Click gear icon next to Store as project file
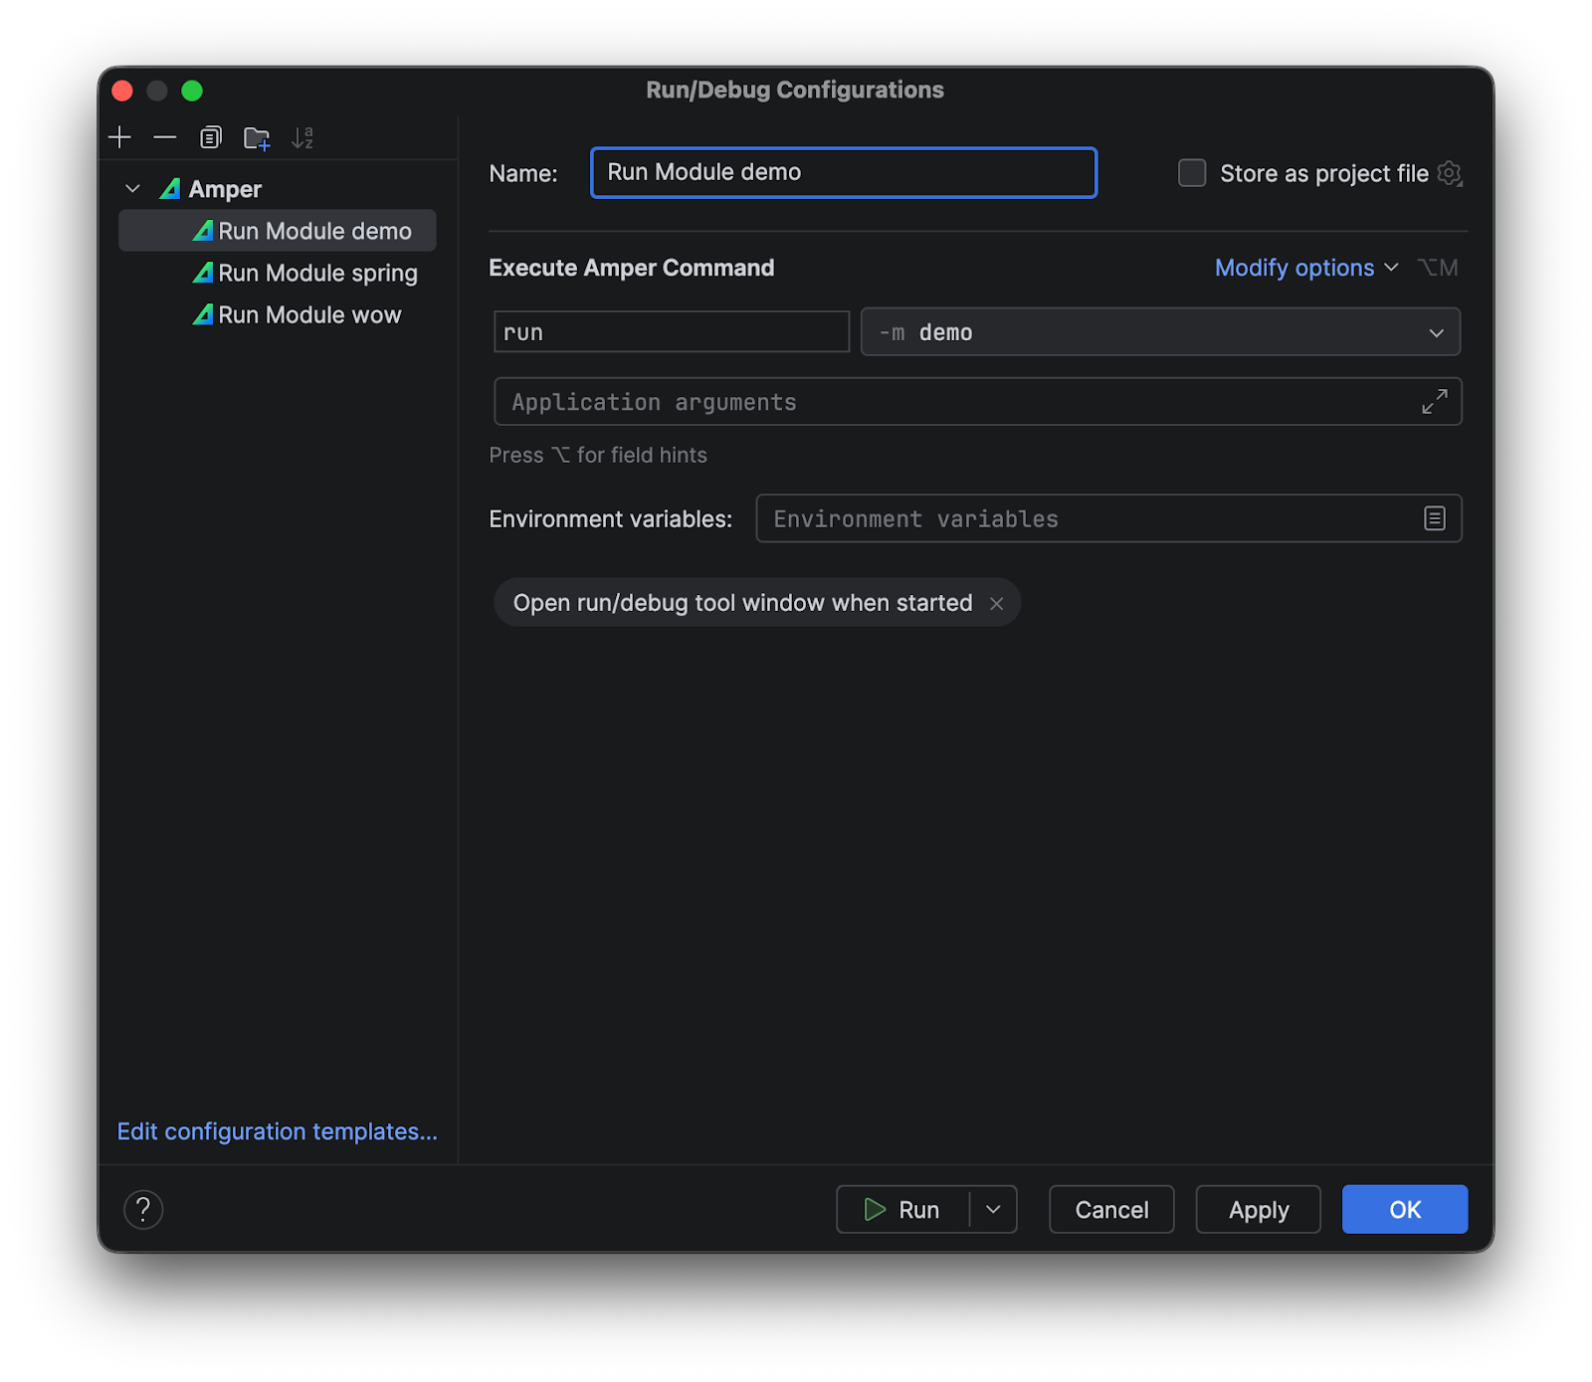This screenshot has width=1592, height=1382. [x=1450, y=173]
